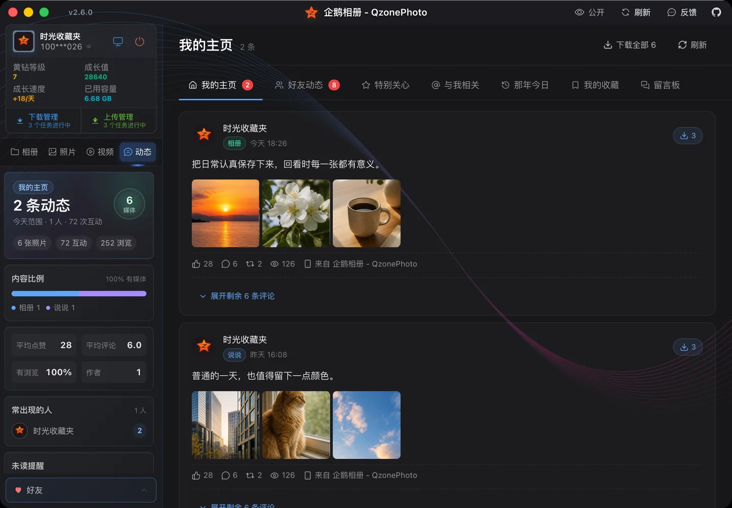The width and height of the screenshot is (732, 508).
Task: Switch to the 相册 sidebar tab
Action: click(24, 152)
